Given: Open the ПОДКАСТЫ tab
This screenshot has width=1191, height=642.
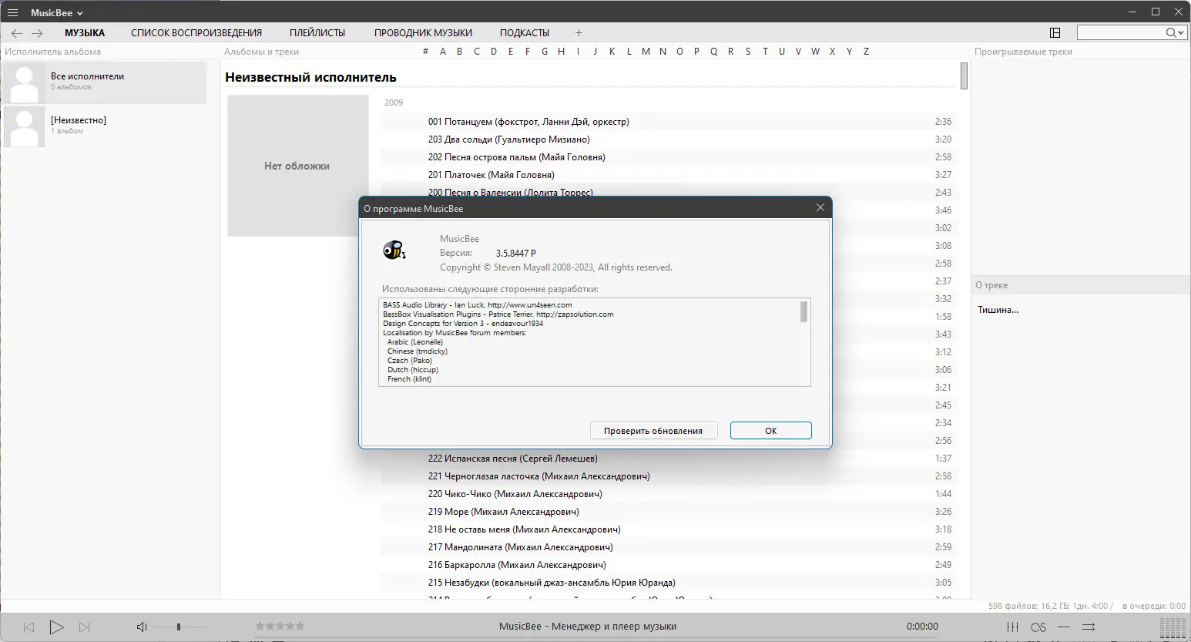Looking at the screenshot, I should tap(525, 33).
